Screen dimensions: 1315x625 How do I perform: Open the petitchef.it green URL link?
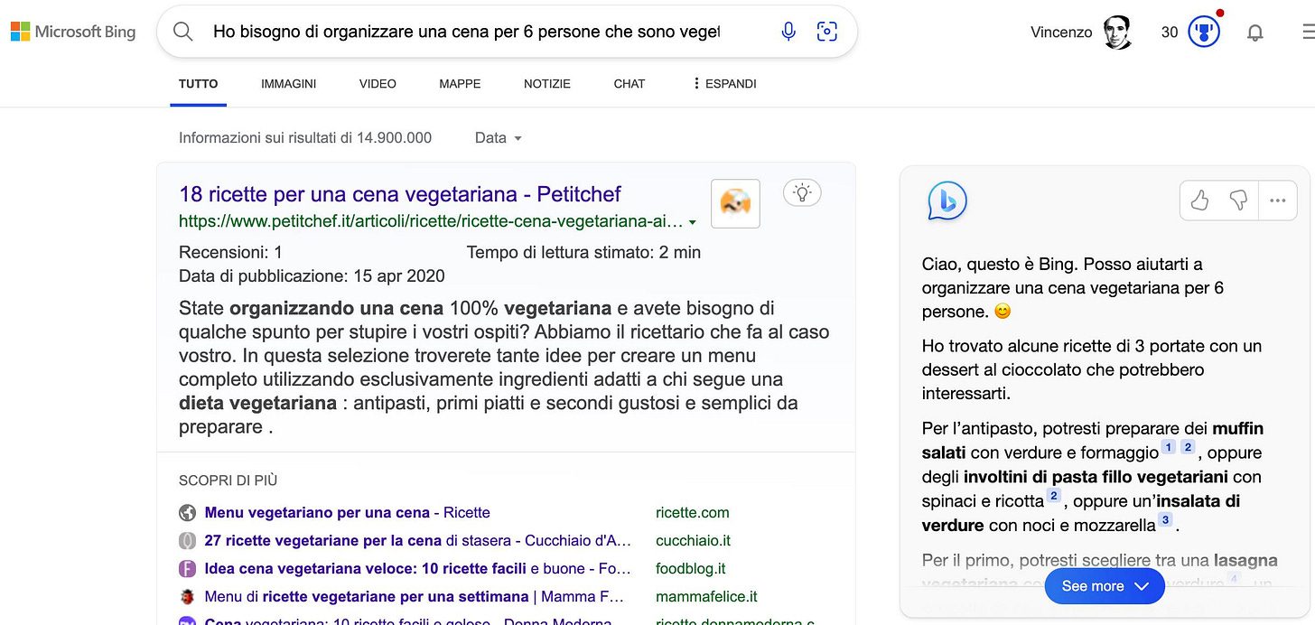431,221
